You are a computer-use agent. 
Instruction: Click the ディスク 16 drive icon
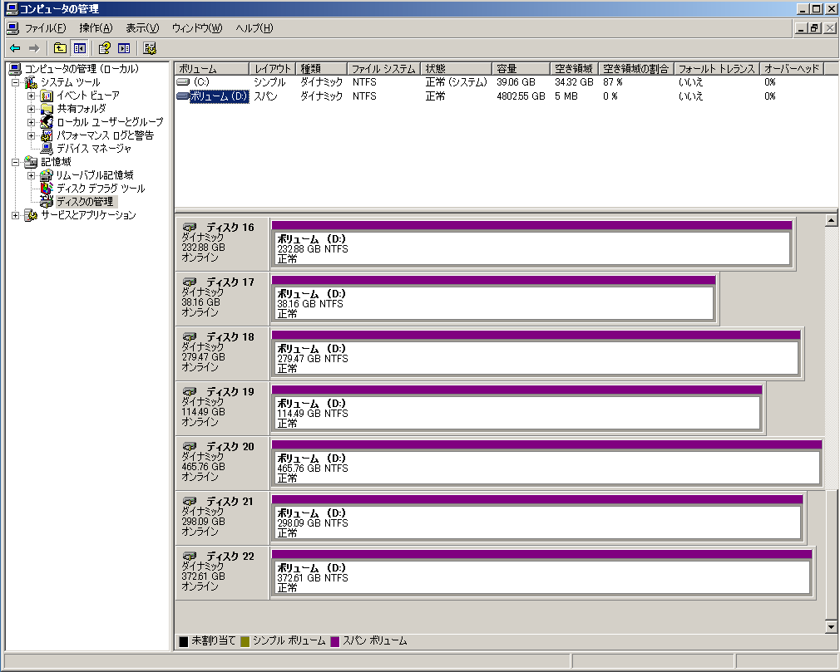tap(190, 228)
